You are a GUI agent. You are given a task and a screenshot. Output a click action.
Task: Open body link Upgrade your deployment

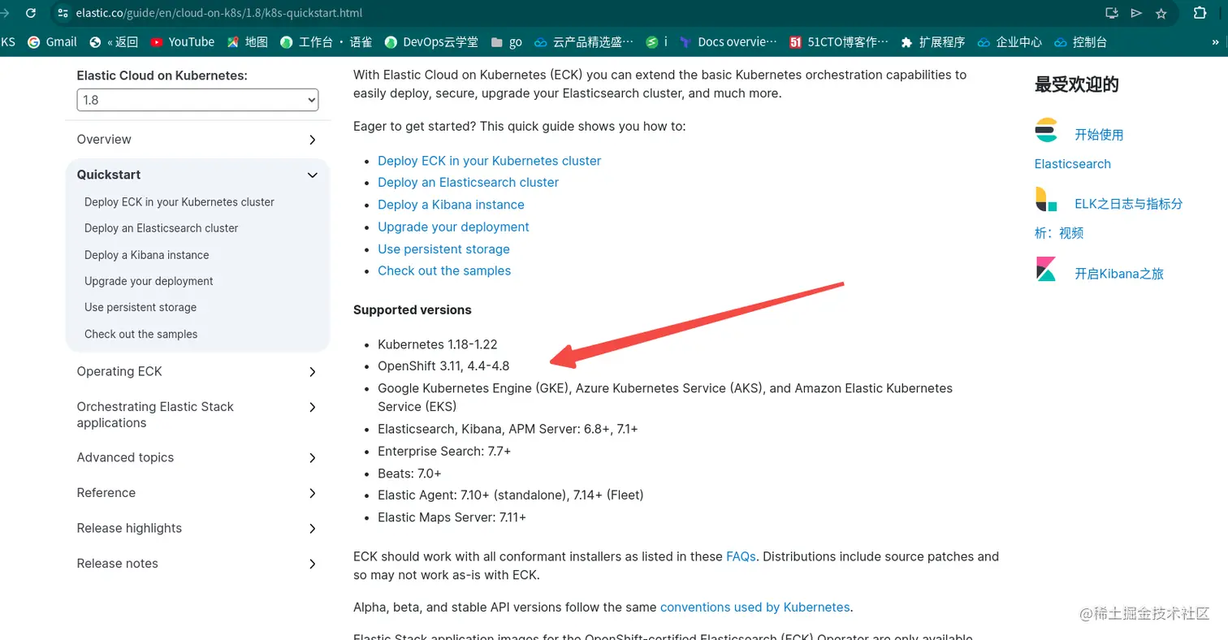pyautogui.click(x=453, y=227)
